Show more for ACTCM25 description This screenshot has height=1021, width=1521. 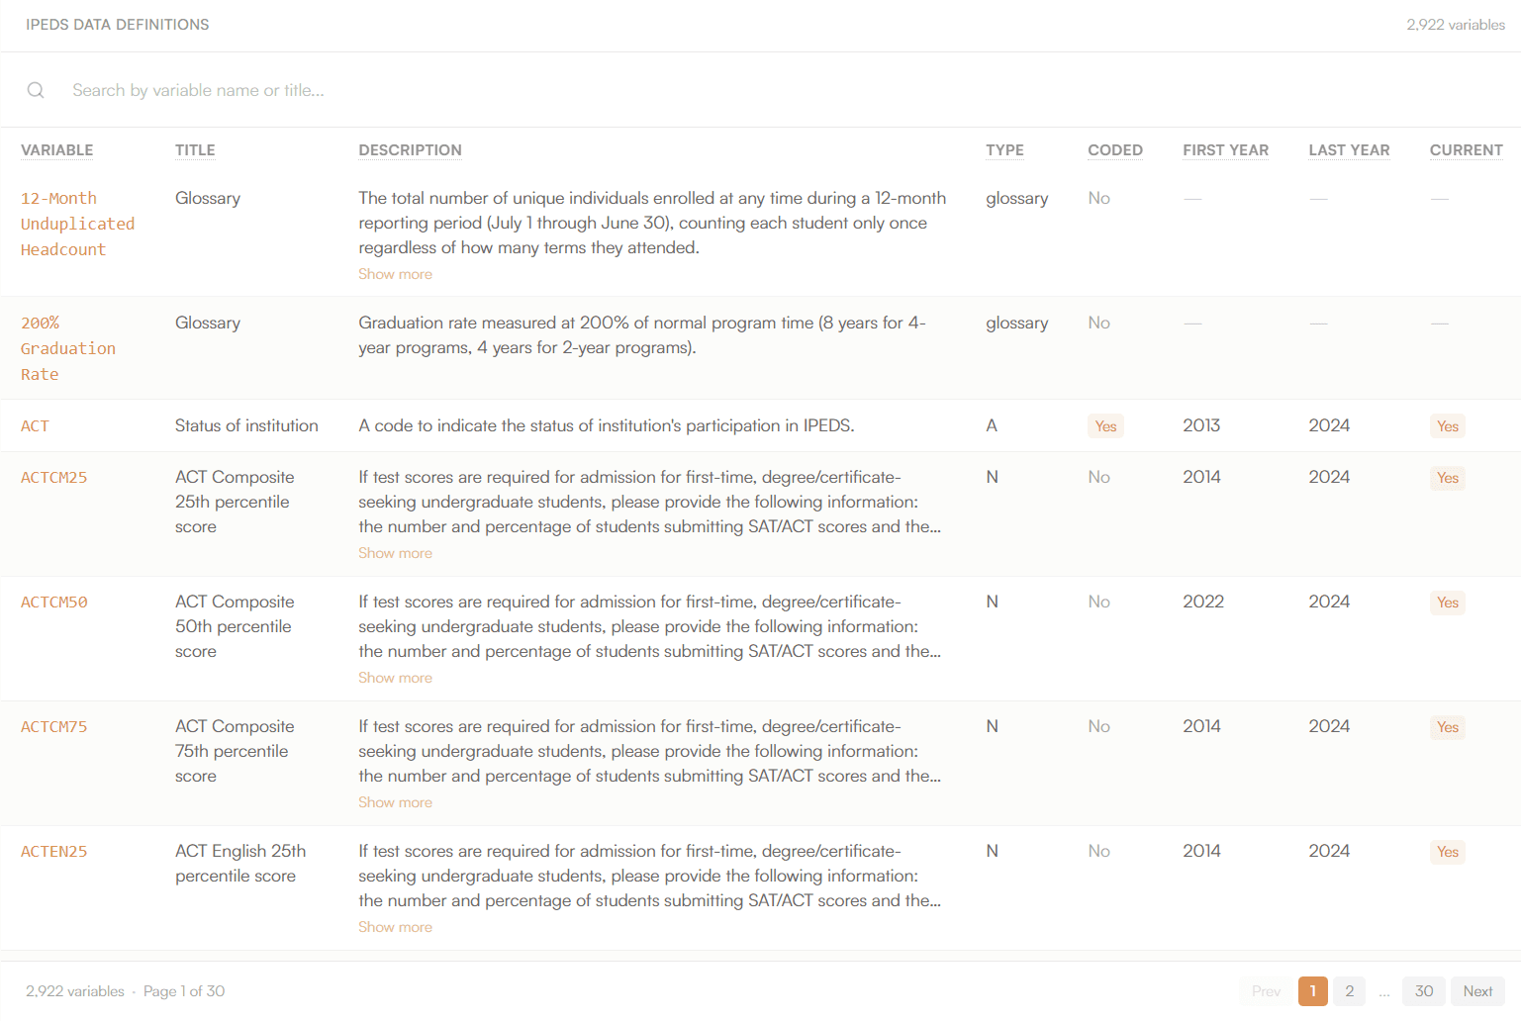click(x=395, y=553)
